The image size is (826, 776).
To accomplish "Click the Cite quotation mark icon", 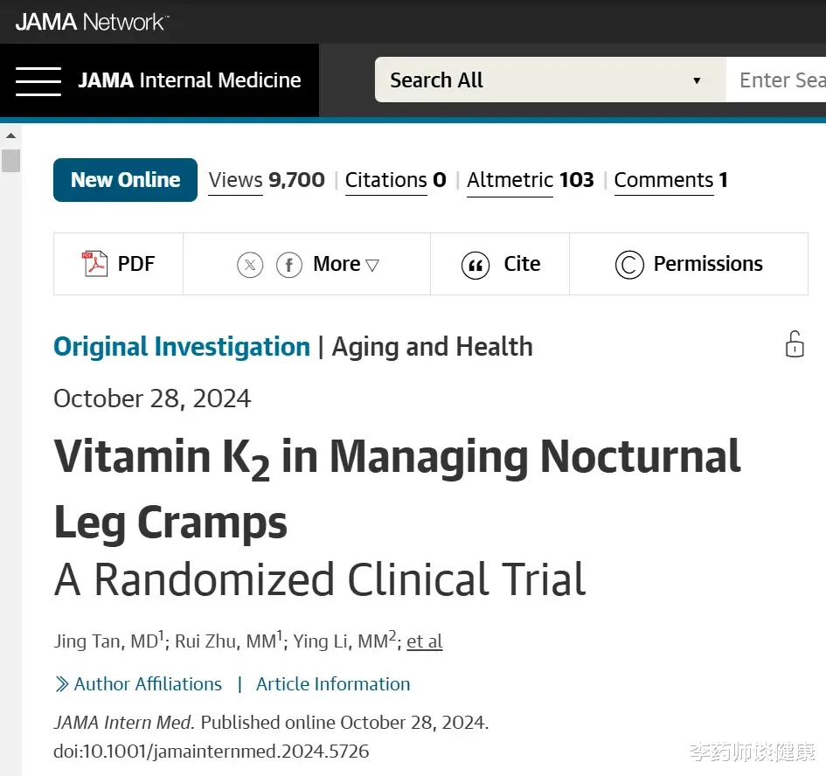I will tap(475, 265).
